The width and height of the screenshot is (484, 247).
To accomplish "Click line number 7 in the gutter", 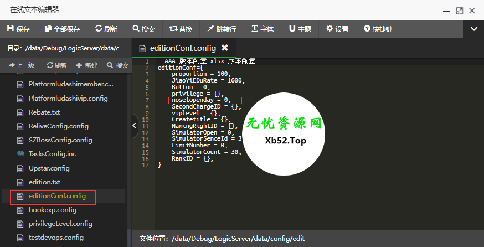I will (147, 100).
